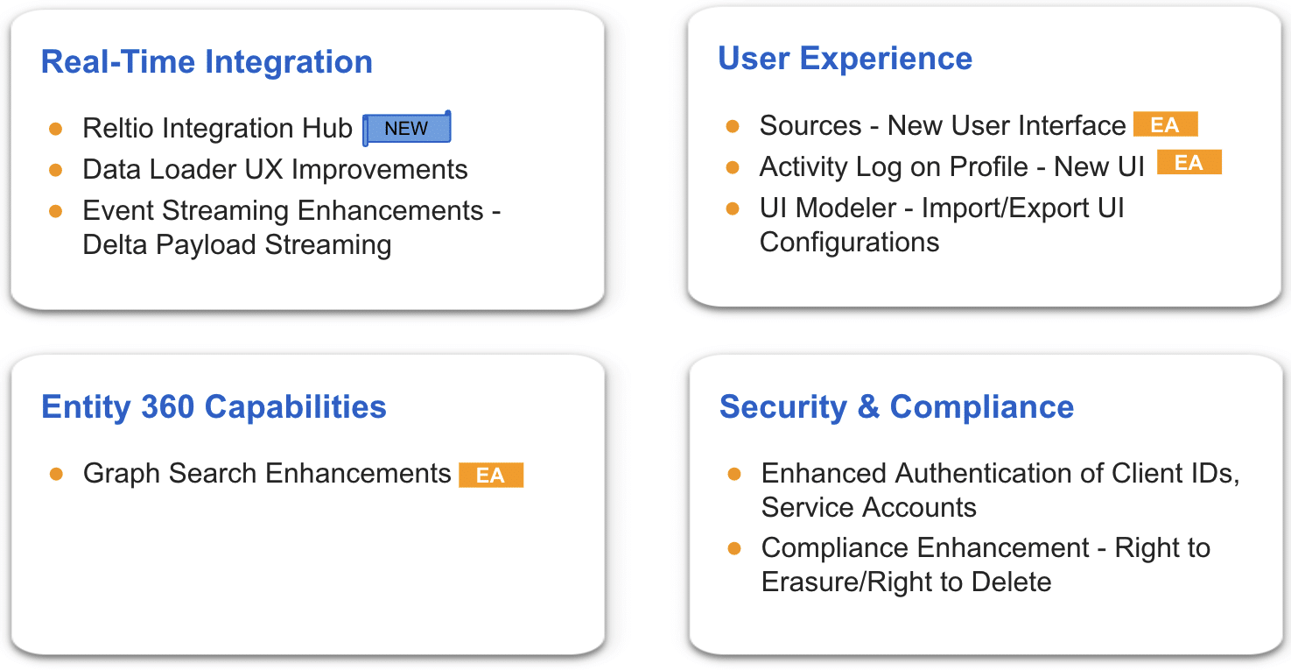The height and width of the screenshot is (670, 1291).
Task: Click the orange bullet before Data Loader
Action: pos(56,169)
